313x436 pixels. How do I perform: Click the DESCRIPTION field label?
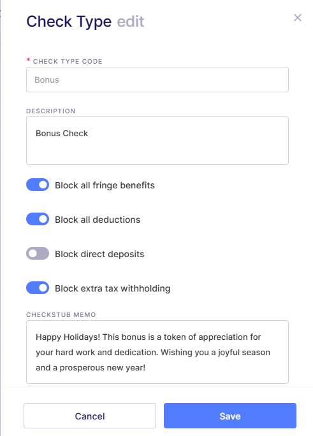pos(51,111)
